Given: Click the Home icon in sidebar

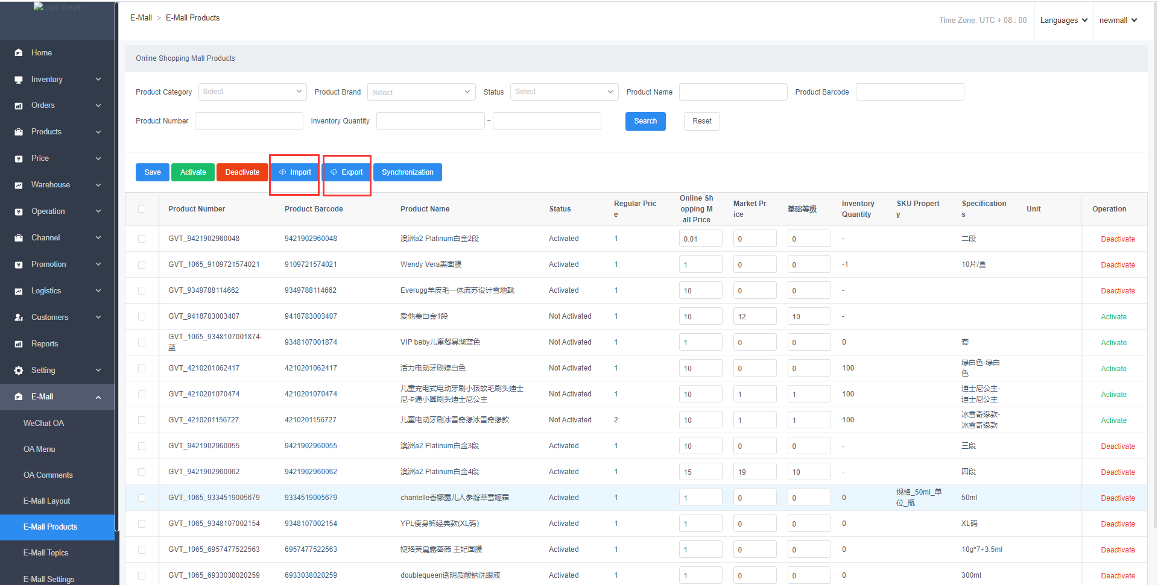Looking at the screenshot, I should coord(19,53).
